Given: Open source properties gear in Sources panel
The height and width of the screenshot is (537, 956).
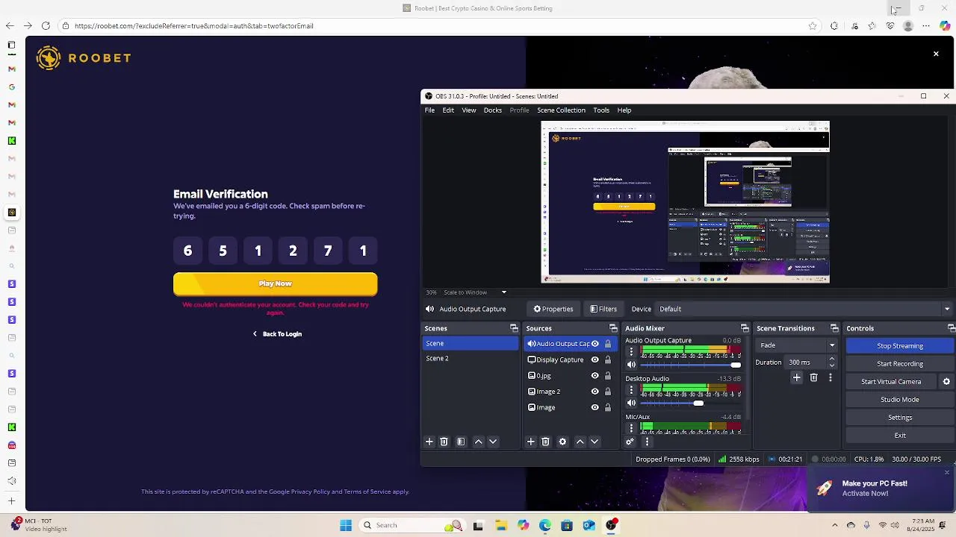Looking at the screenshot, I should (562, 442).
